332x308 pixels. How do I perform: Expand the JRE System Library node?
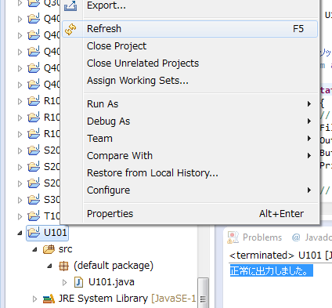pyautogui.click(x=34, y=299)
